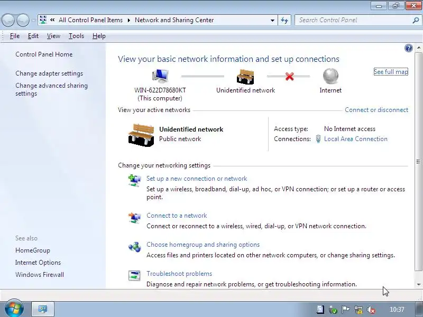Click Show desktop strip at taskbar end
This screenshot has width=423, height=317.
coord(418,309)
